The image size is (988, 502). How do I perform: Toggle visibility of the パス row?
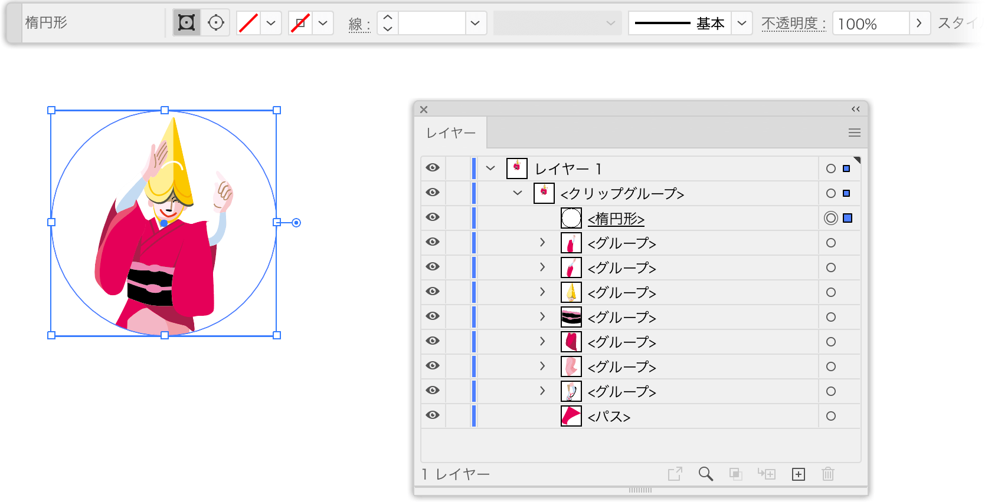433,415
